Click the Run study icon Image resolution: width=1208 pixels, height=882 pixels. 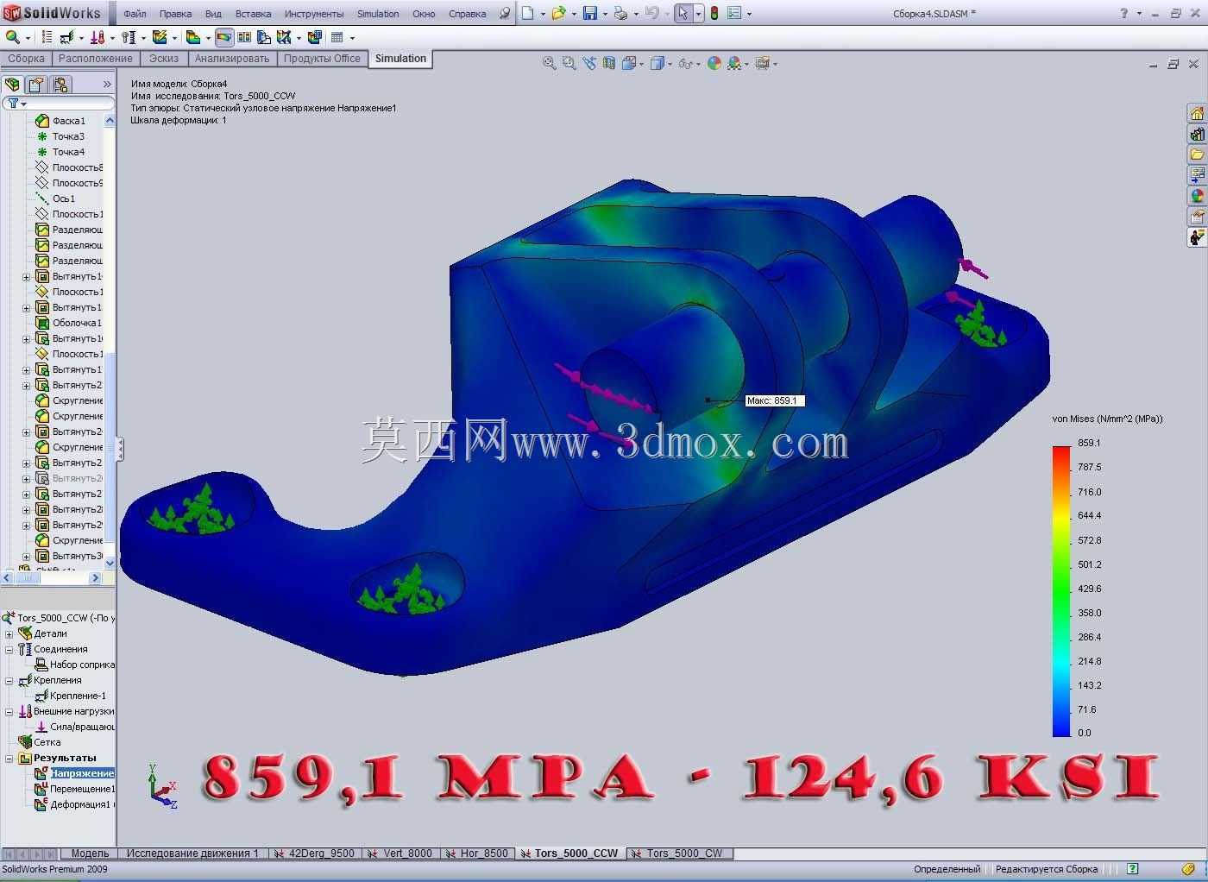(x=160, y=37)
